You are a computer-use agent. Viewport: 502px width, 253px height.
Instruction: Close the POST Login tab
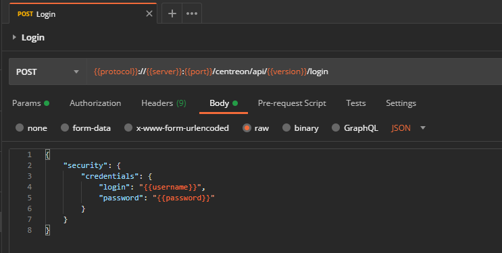click(x=149, y=13)
